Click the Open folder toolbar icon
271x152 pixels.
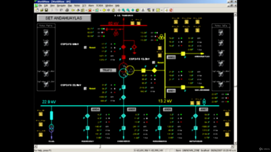(x=41, y=10)
